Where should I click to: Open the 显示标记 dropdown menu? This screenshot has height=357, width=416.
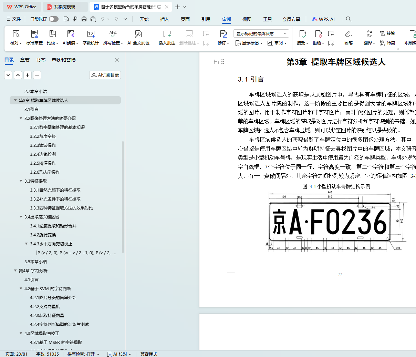[249, 43]
